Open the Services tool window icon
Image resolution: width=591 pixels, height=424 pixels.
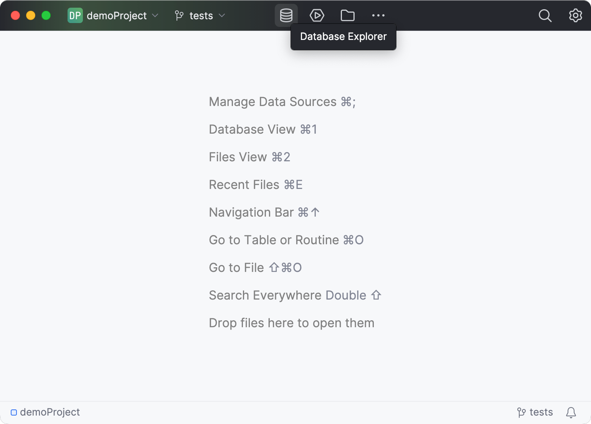[x=317, y=15]
